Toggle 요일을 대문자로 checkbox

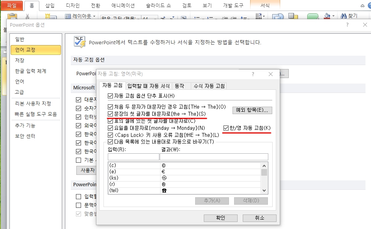pos(110,128)
